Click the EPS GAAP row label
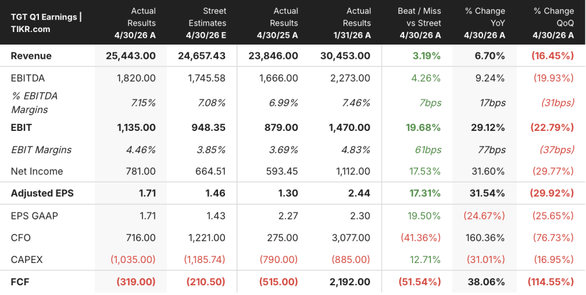This screenshot has height=295, width=586. pos(34,216)
